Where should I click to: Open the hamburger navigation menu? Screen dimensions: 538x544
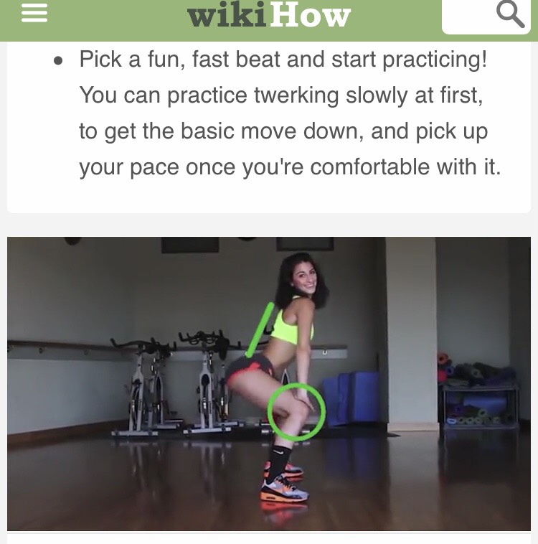point(34,14)
